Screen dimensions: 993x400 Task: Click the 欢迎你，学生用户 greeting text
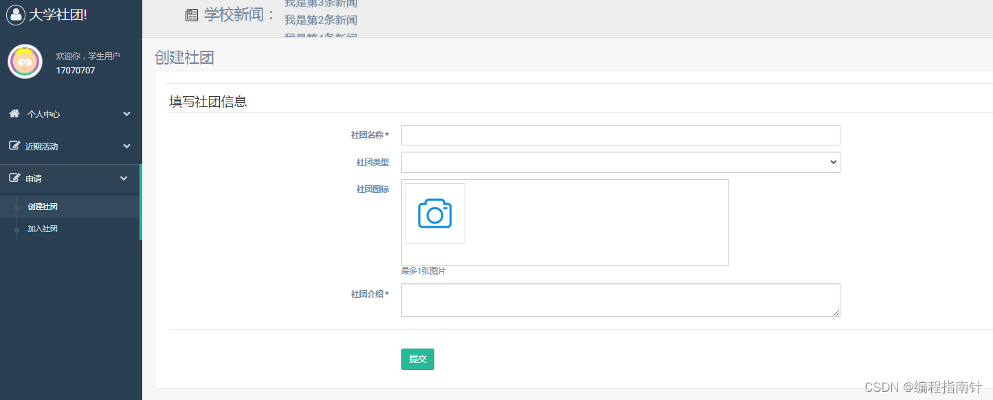[x=88, y=56]
